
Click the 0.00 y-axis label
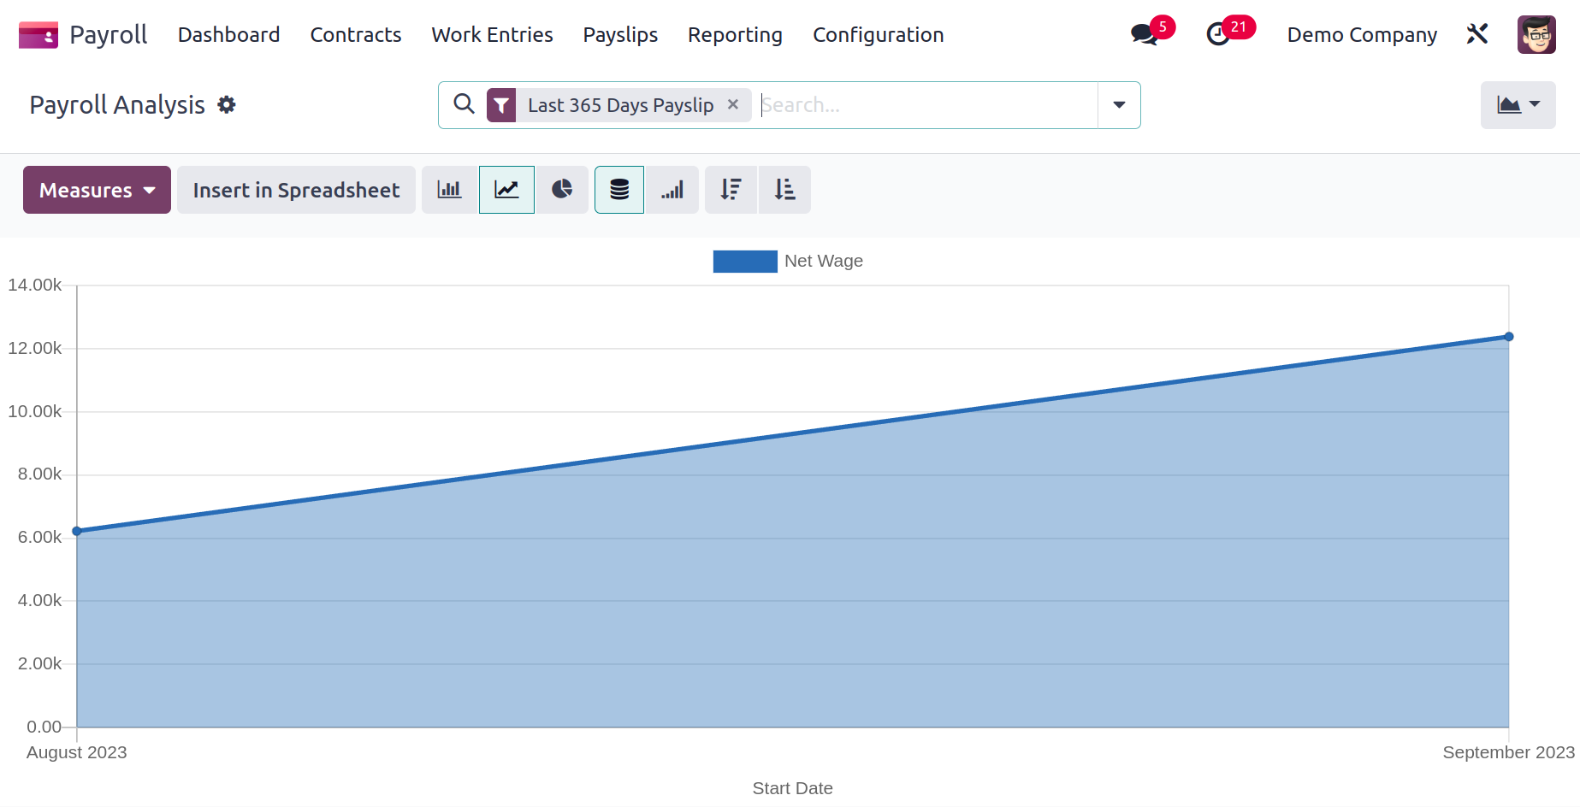point(44,727)
